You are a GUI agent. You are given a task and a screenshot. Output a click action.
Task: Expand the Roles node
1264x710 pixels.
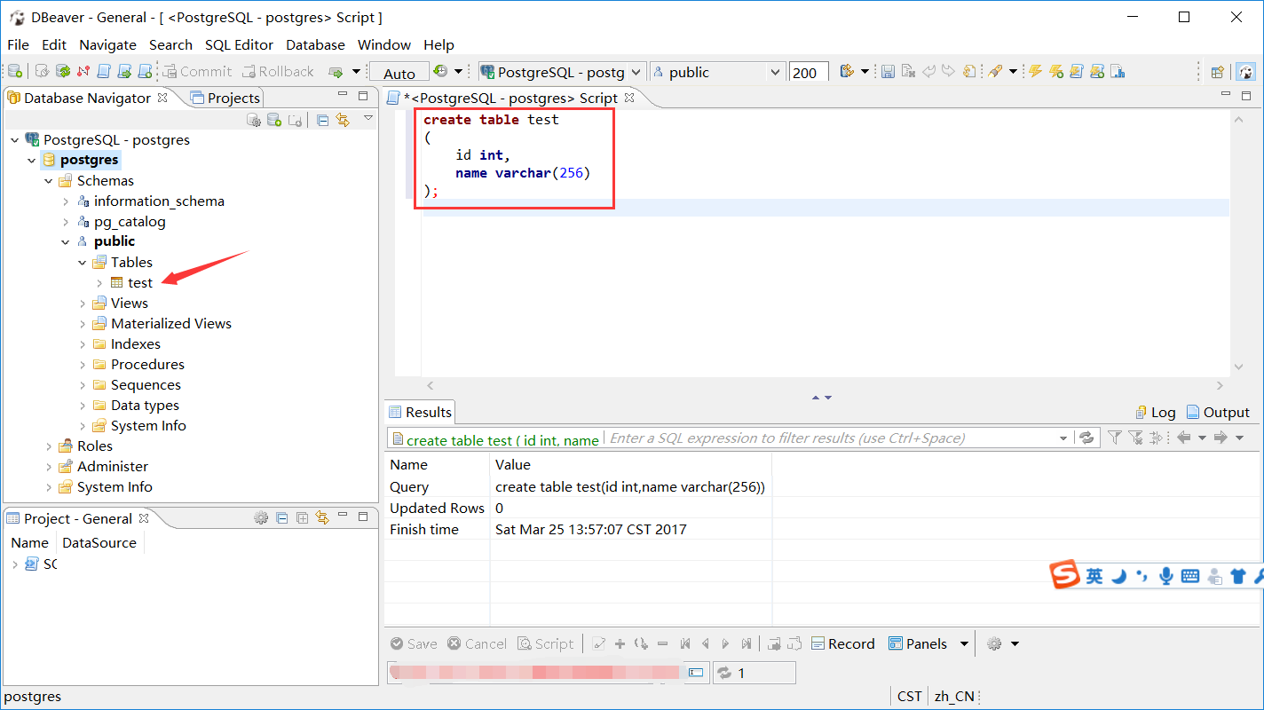click(x=49, y=446)
